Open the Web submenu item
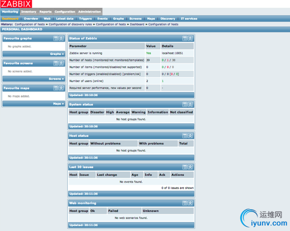290x231 pixels. [47, 19]
